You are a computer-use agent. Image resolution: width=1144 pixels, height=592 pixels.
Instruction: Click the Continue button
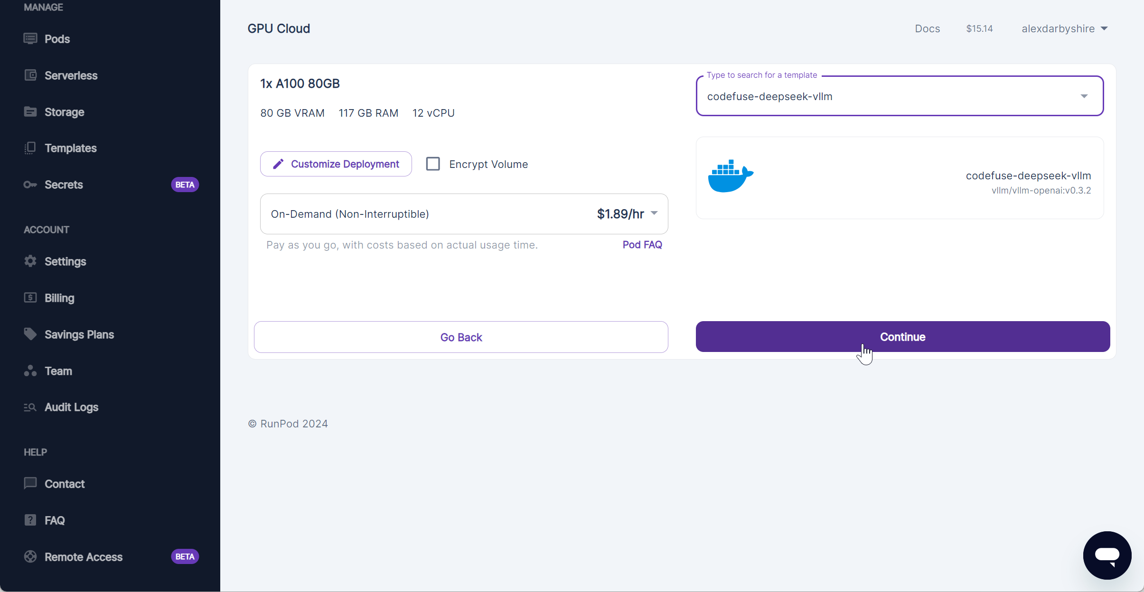pyautogui.click(x=903, y=337)
